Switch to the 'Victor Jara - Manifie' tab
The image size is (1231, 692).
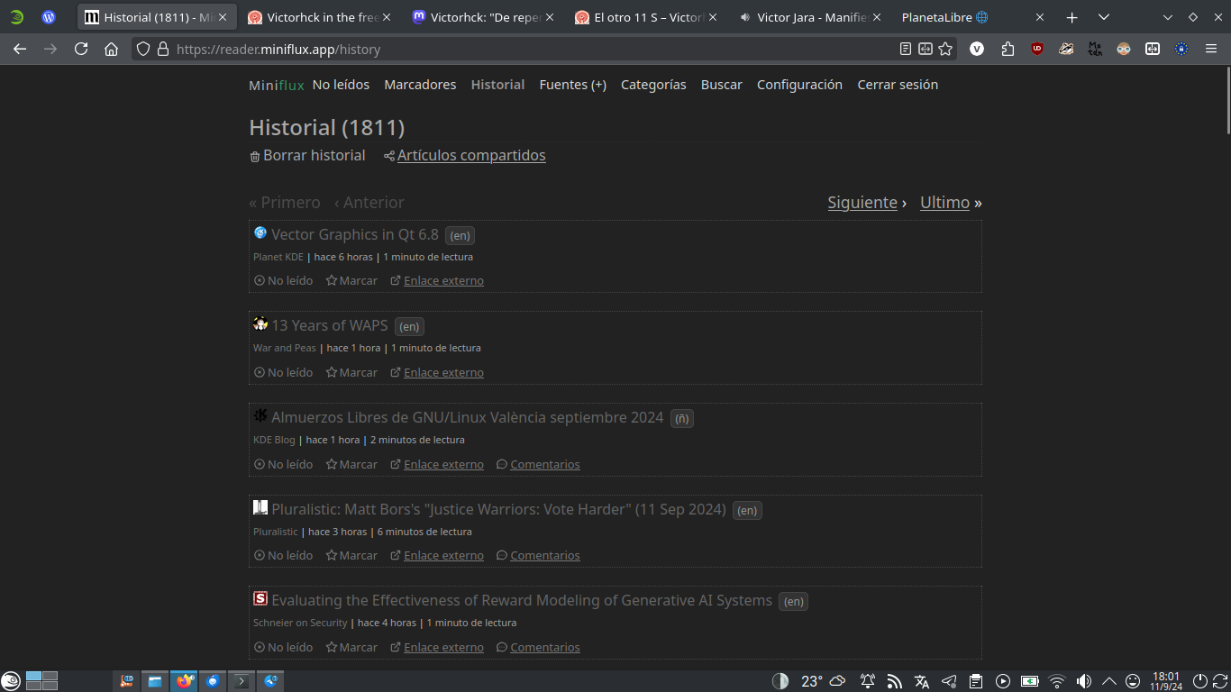point(812,17)
